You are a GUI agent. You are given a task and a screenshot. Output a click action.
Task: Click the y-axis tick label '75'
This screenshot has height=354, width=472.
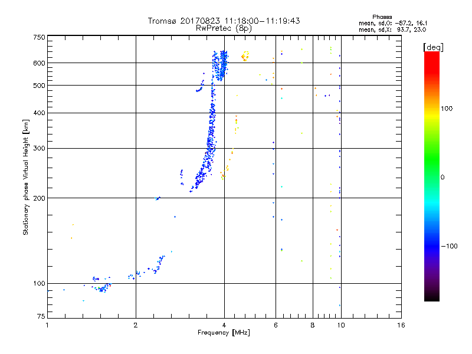(41, 316)
